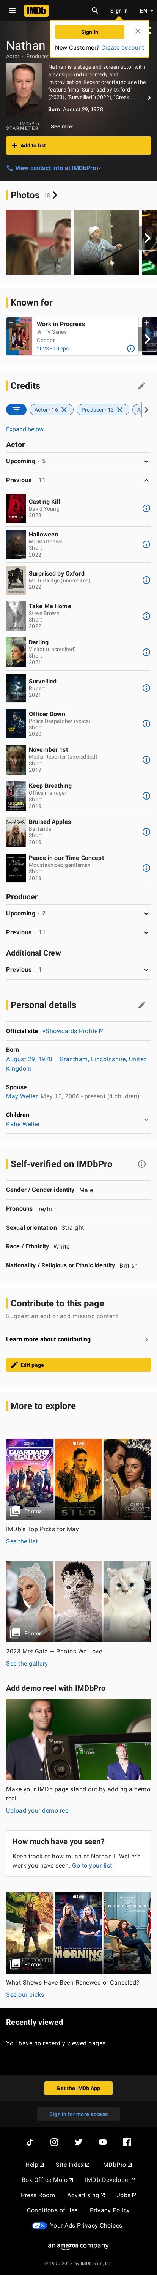Open the hamburger menu icon
This screenshot has width=157, height=2275.
point(11,11)
